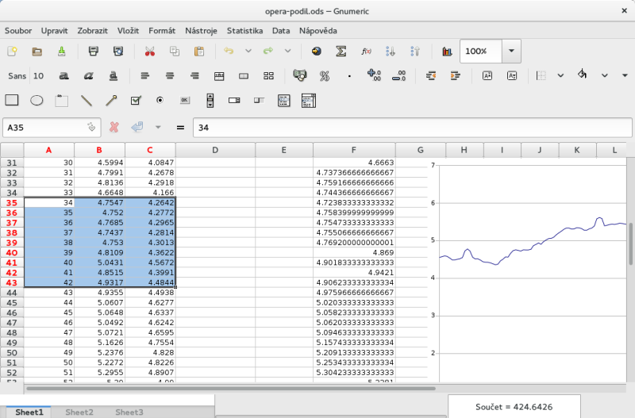Toggle bold text formatting
635x418 pixels.
(64, 76)
